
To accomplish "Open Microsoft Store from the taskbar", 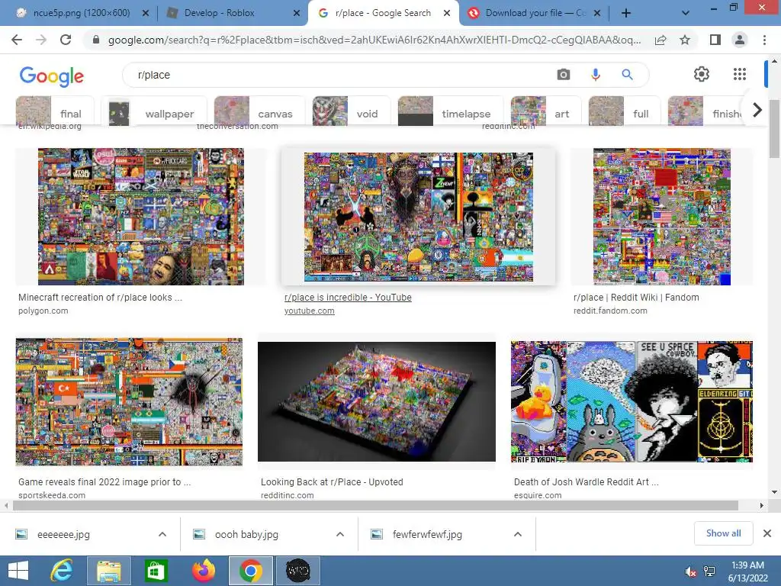I will click(156, 571).
